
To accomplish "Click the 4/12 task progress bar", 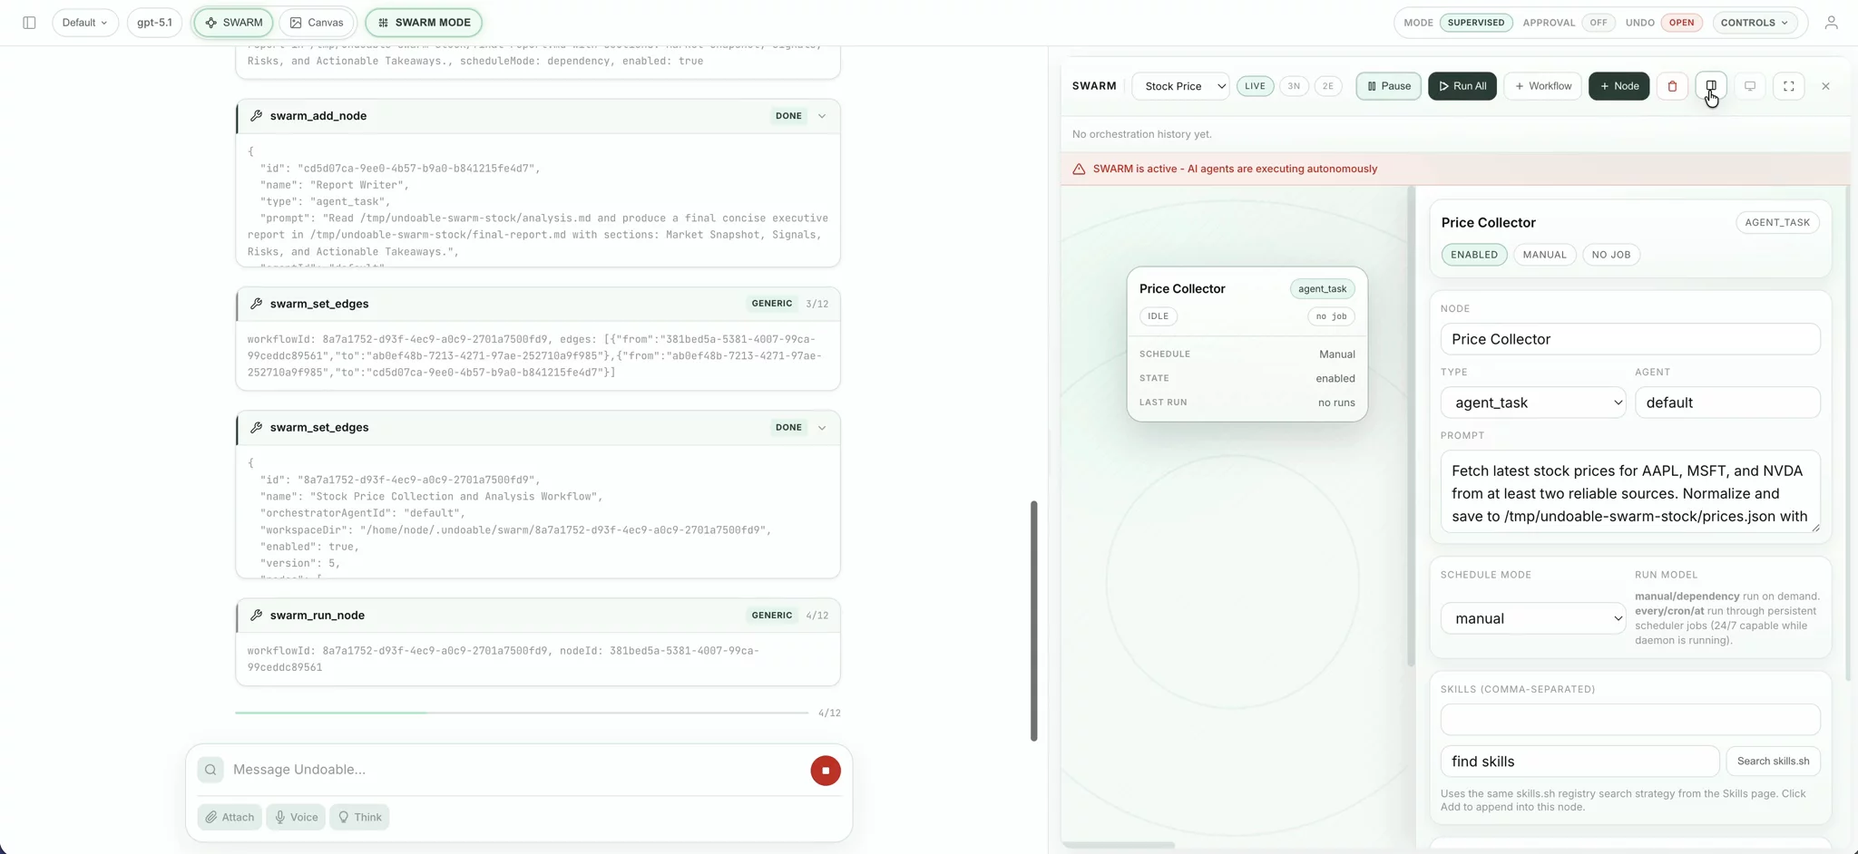I will [x=521, y=713].
